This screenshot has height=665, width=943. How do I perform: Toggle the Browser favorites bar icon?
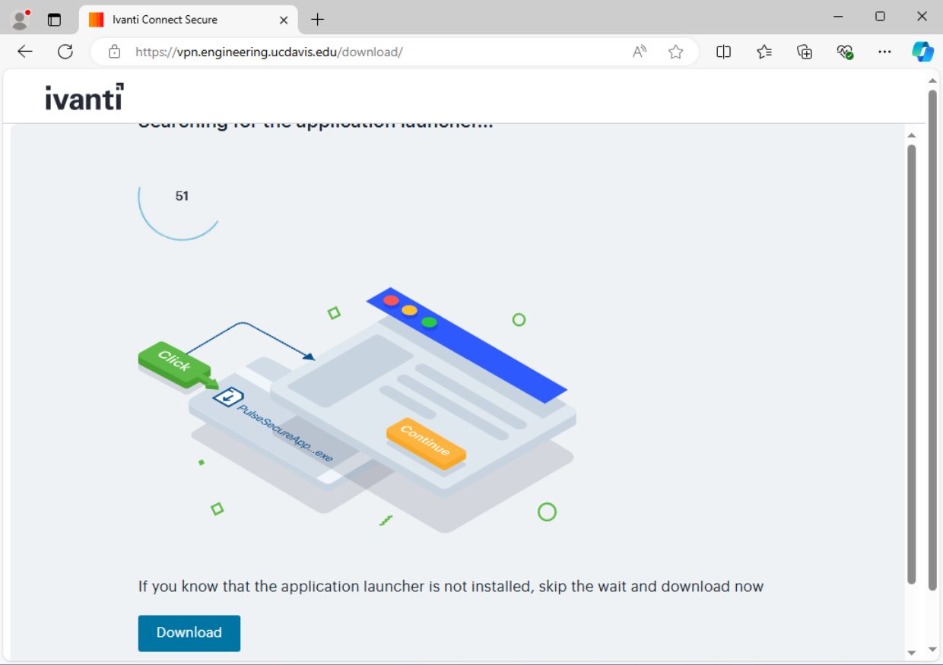point(764,52)
